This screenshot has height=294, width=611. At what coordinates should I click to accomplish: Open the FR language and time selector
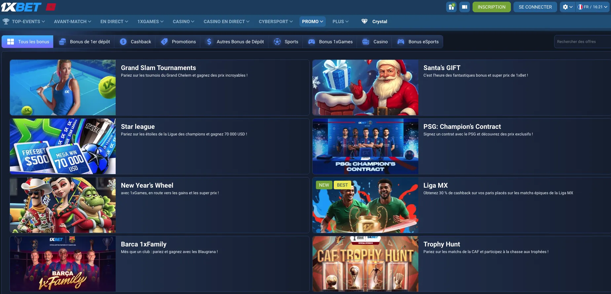click(x=592, y=7)
